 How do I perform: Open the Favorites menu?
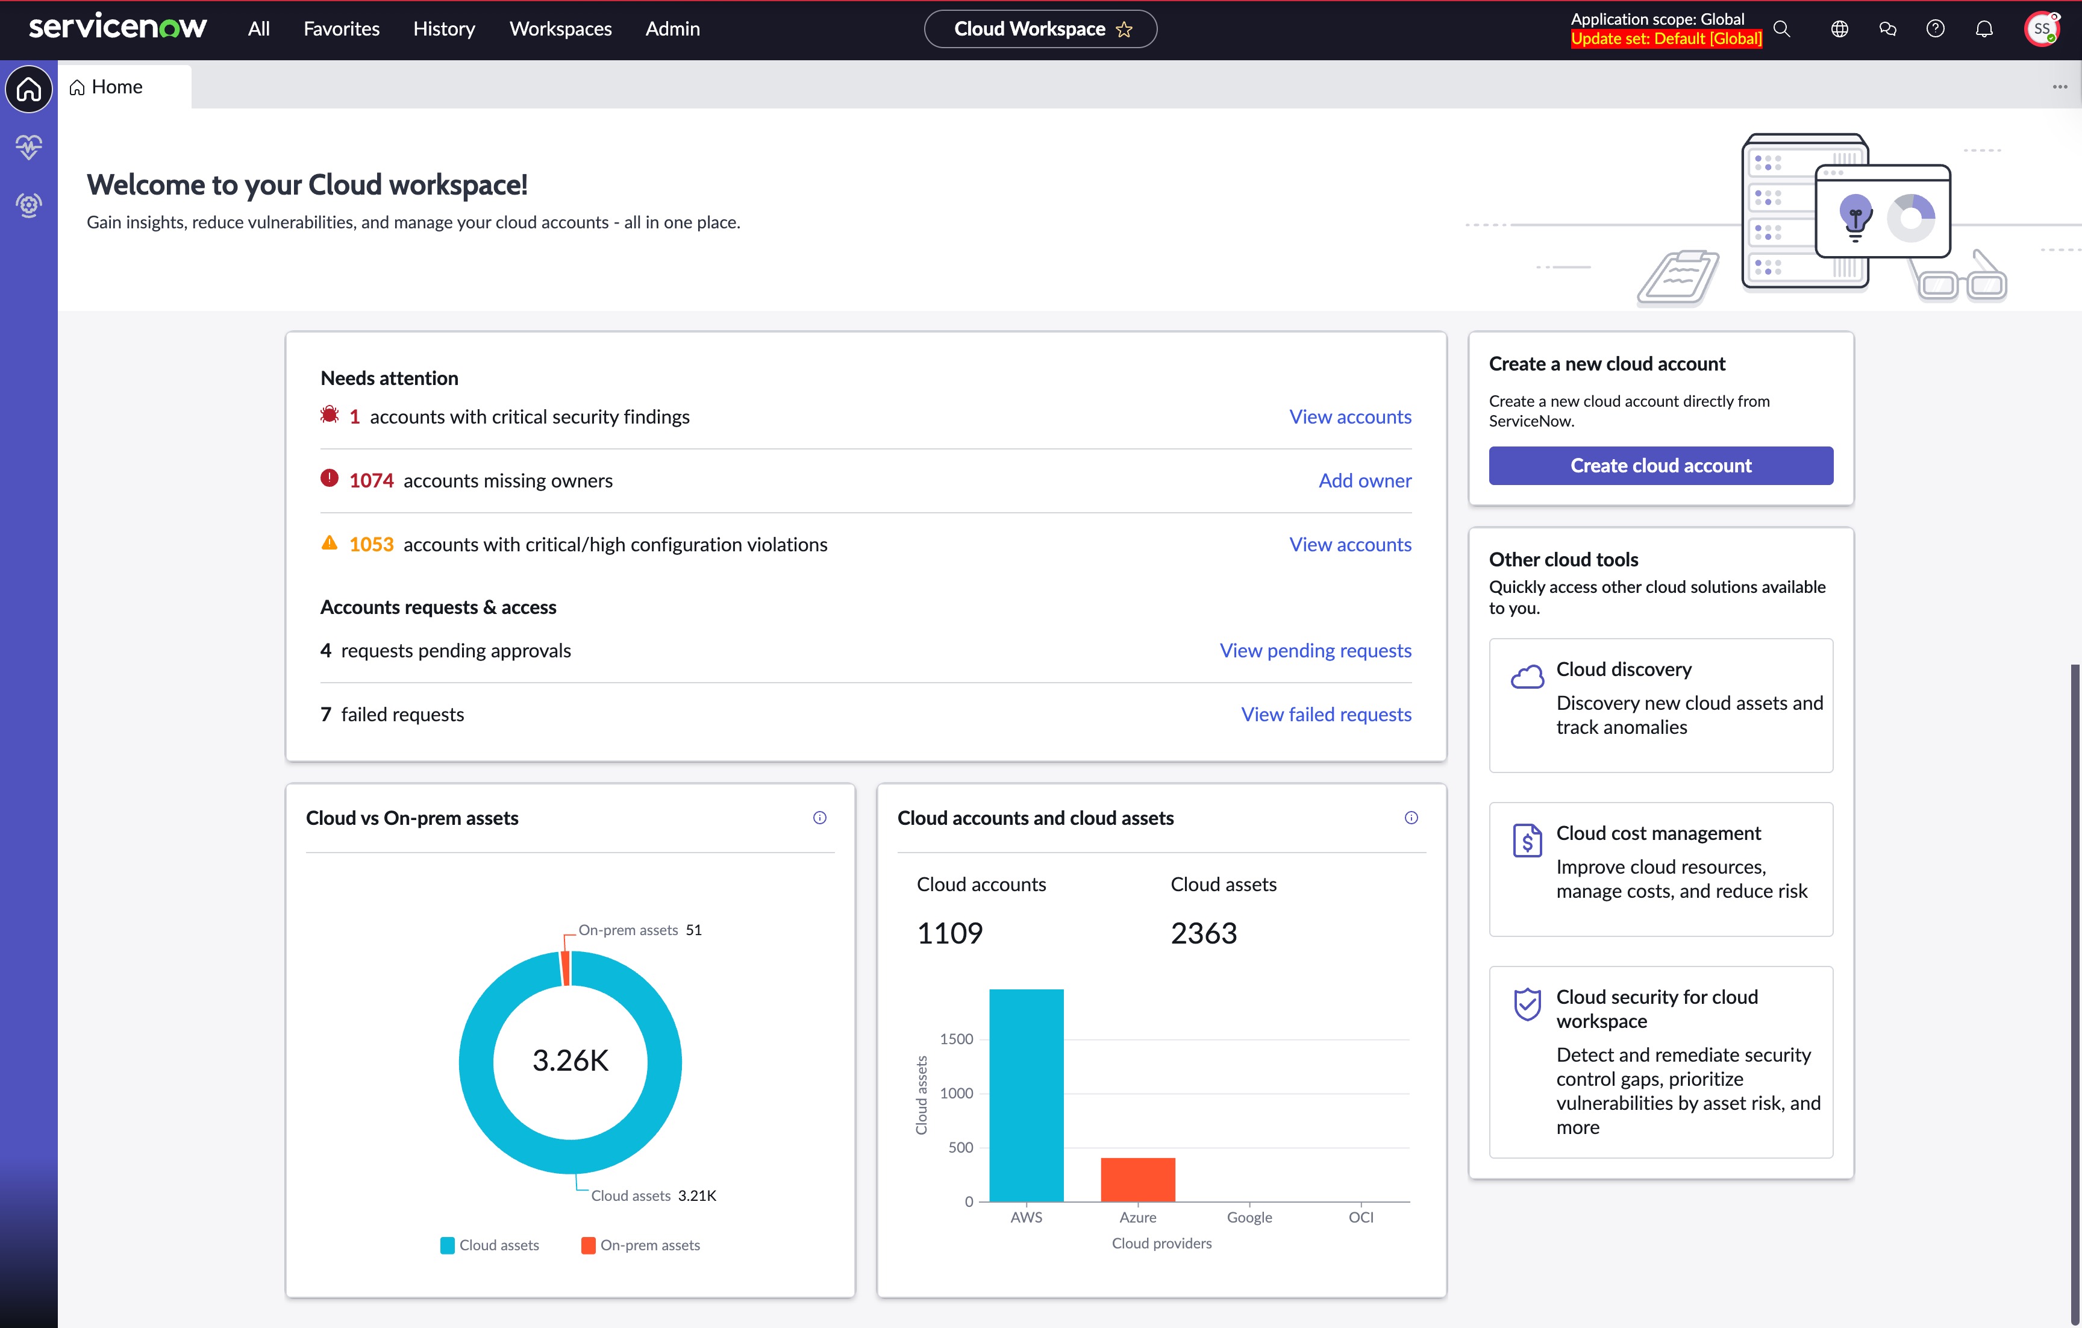point(342,28)
